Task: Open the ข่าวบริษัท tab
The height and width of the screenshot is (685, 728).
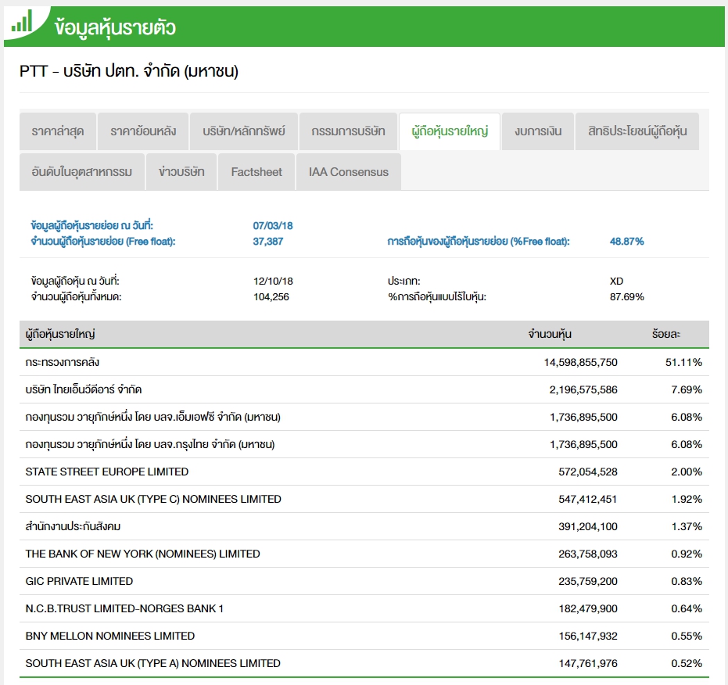Action: click(x=181, y=172)
